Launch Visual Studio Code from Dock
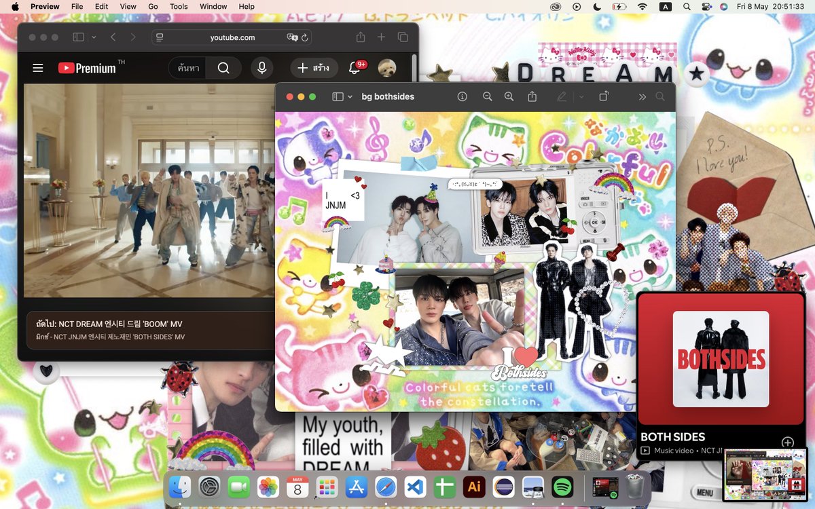The image size is (815, 509). pyautogui.click(x=414, y=487)
